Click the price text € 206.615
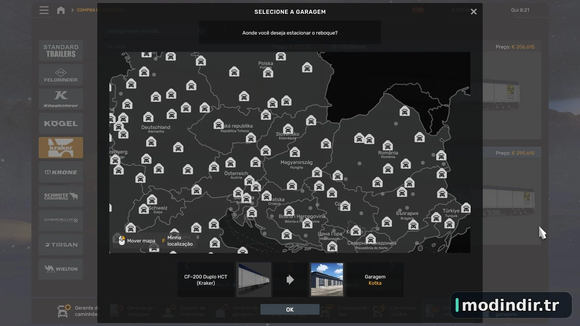The width and height of the screenshot is (580, 326). tap(523, 47)
